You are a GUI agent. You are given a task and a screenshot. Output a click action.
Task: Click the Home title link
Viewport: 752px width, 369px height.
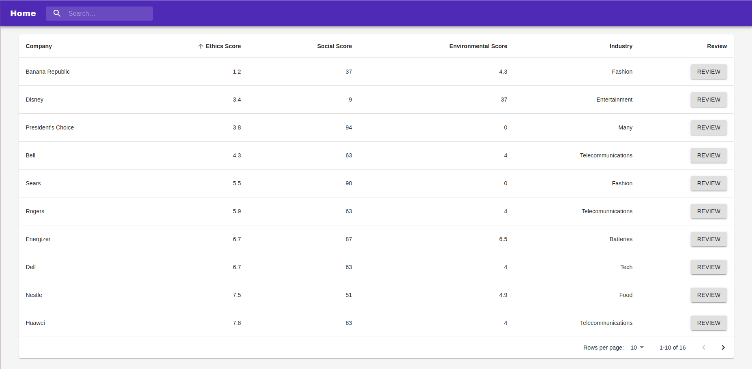pyautogui.click(x=23, y=13)
